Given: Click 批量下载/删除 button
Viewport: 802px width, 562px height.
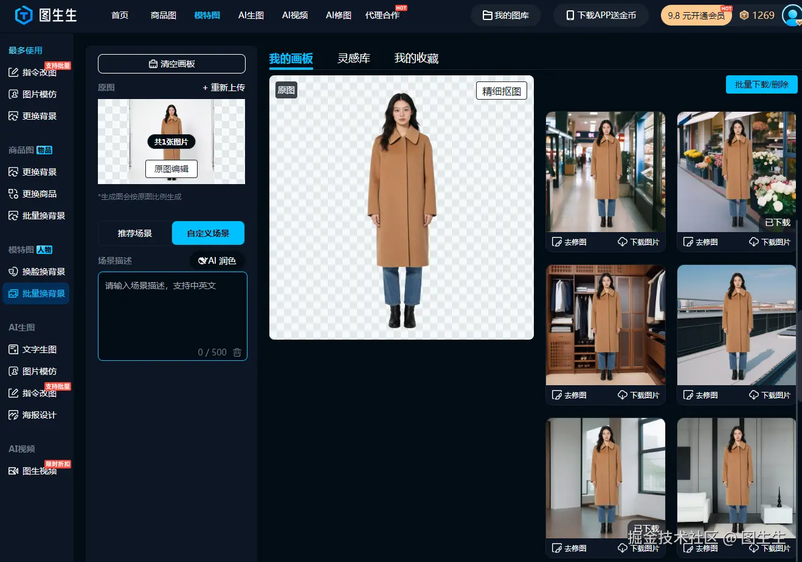Looking at the screenshot, I should coord(762,84).
